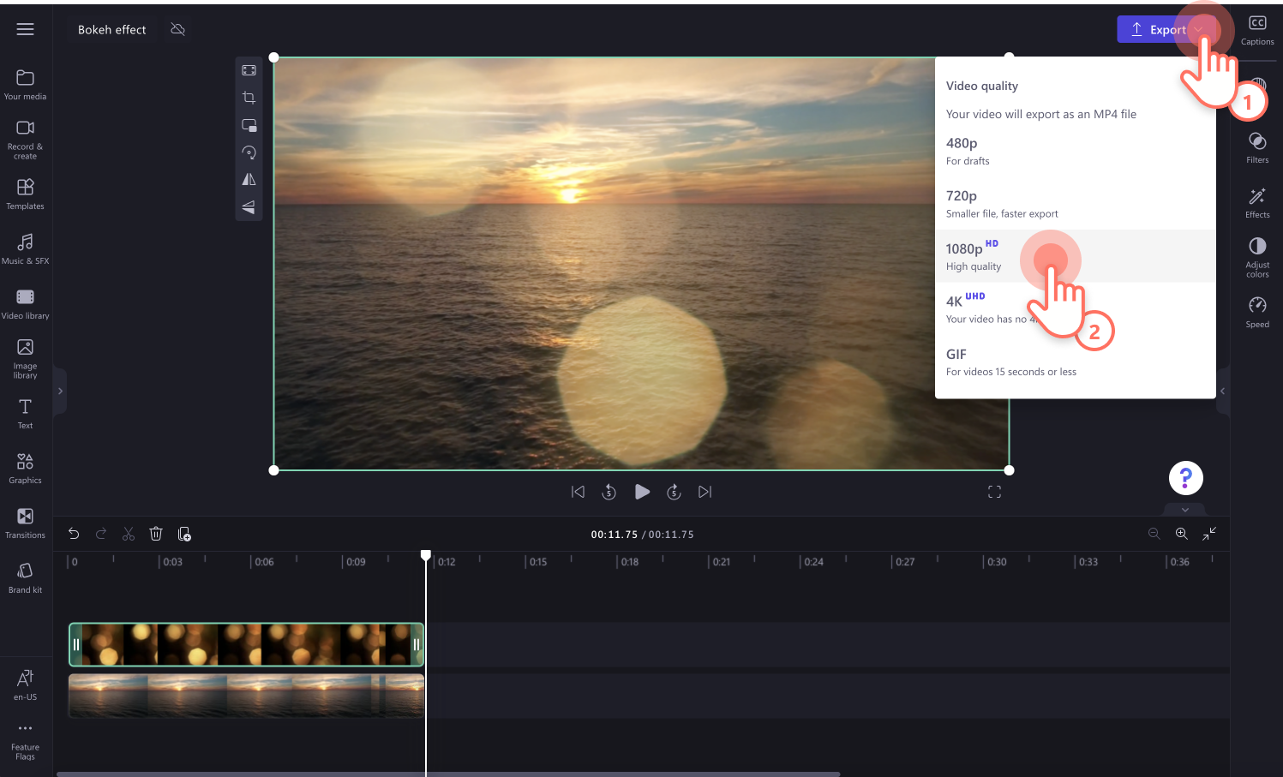
Task: Open the Effects panel
Action: 1257,203
